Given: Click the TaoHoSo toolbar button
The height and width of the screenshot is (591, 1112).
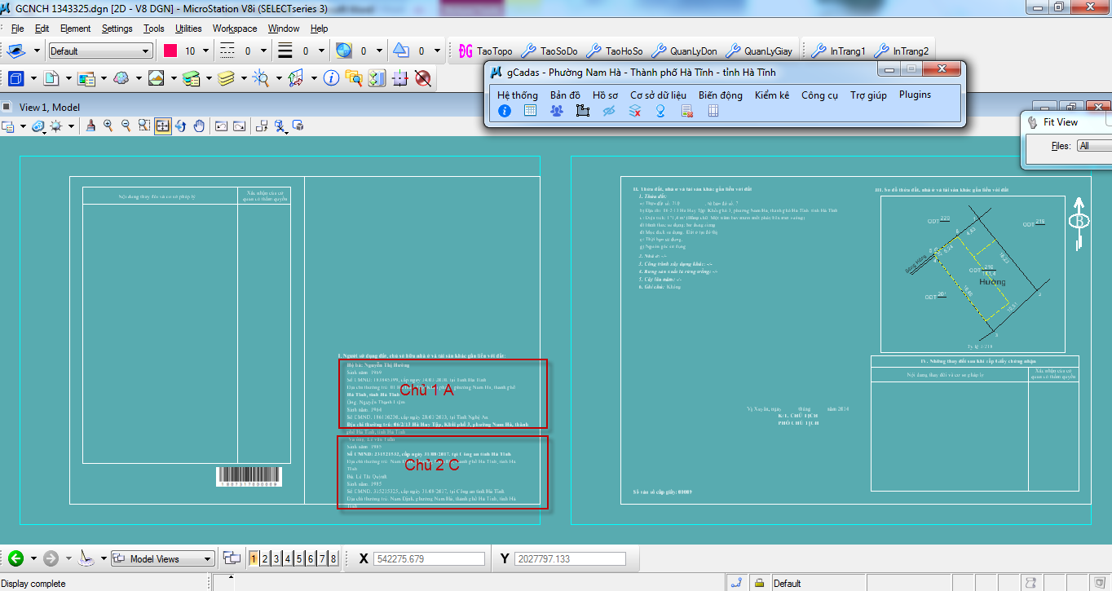Looking at the screenshot, I should point(616,51).
